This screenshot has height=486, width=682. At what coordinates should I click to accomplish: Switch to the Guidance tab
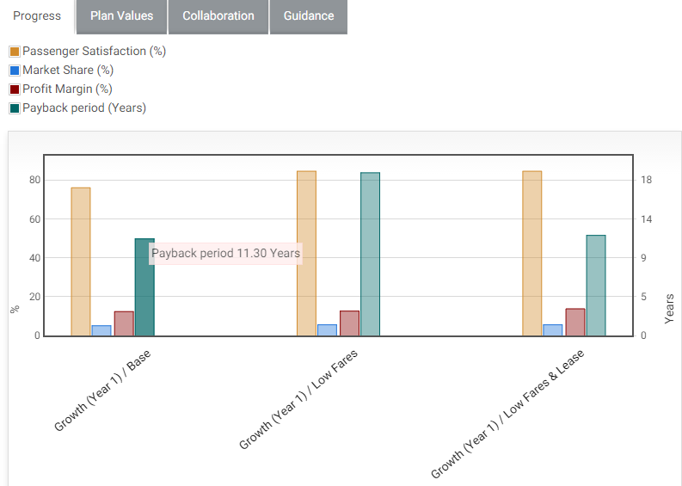tap(309, 16)
